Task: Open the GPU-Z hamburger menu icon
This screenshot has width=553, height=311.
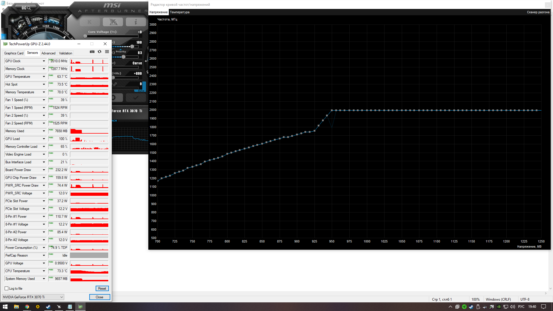Action: point(107,52)
